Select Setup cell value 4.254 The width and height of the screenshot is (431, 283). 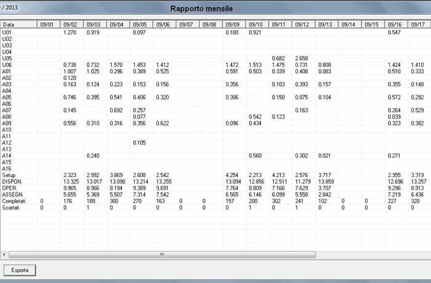[x=232, y=175]
